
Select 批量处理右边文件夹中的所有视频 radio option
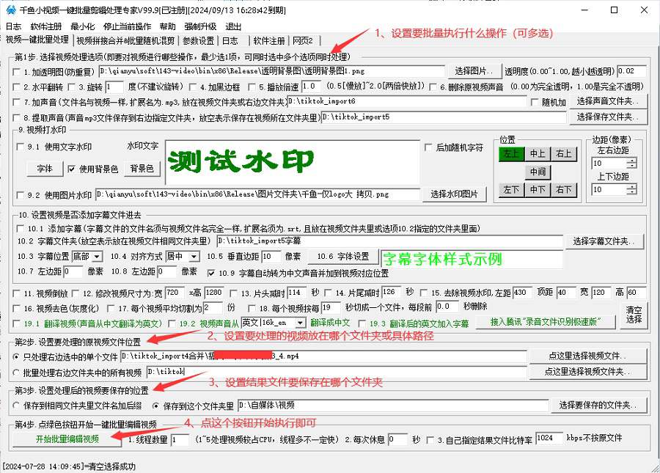(x=17, y=373)
